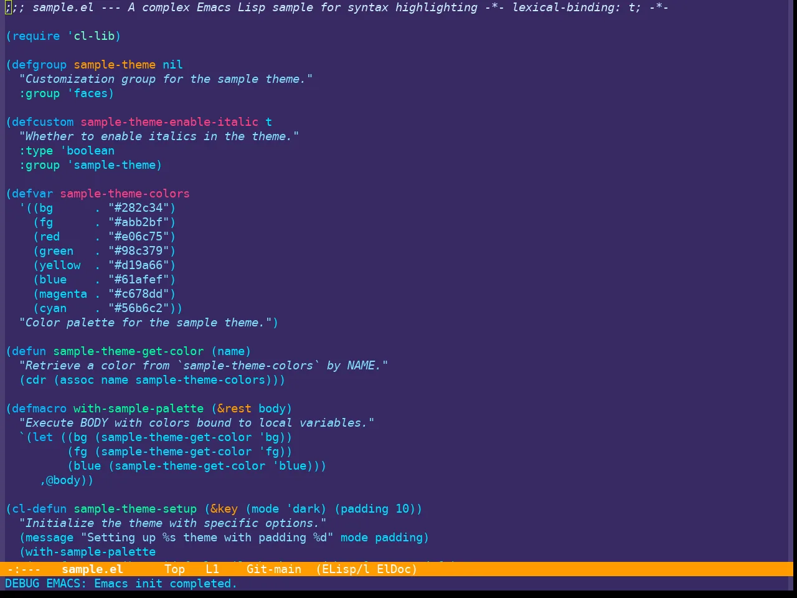Click the docstring "Execute BODY with colors bound to local variables."
Screen dimensions: 797x598
[x=197, y=423]
